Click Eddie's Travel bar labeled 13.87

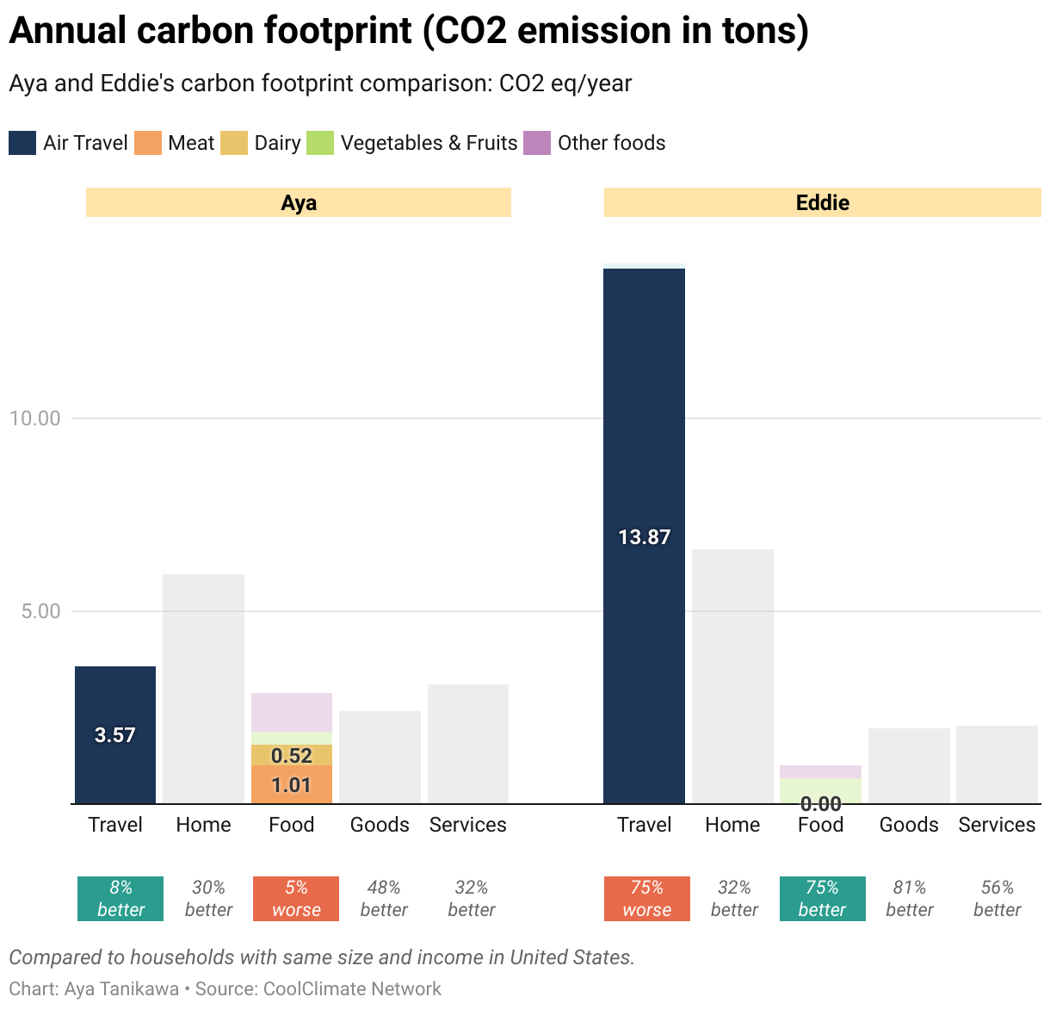[x=644, y=536]
